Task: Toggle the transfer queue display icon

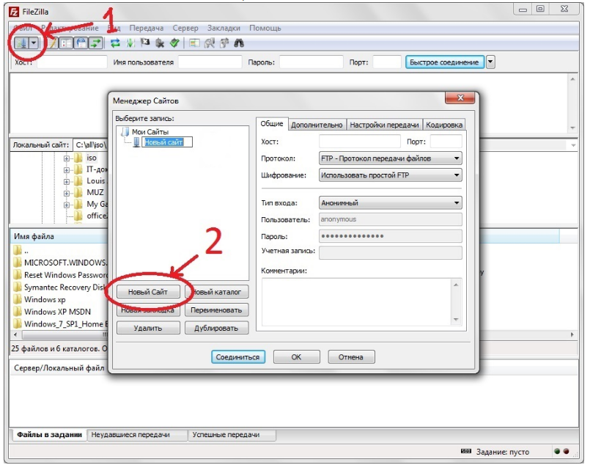Action: pyautogui.click(x=95, y=43)
